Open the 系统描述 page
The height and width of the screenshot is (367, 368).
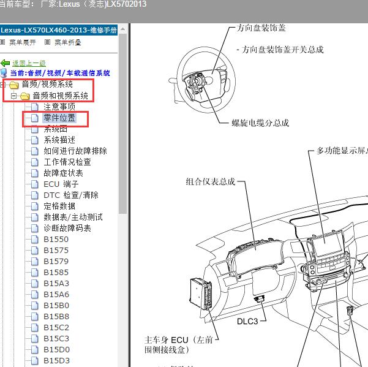pyautogui.click(x=59, y=140)
